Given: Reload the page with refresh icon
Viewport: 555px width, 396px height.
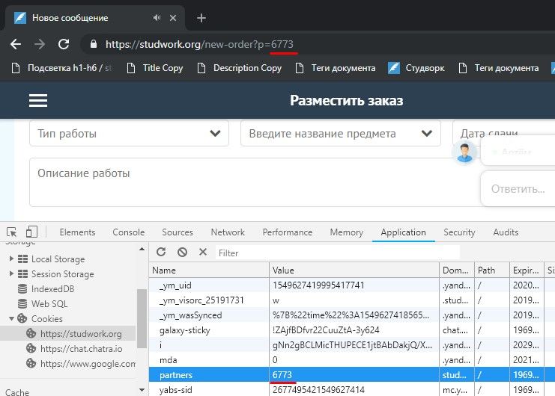Looking at the screenshot, I should [x=64, y=44].
